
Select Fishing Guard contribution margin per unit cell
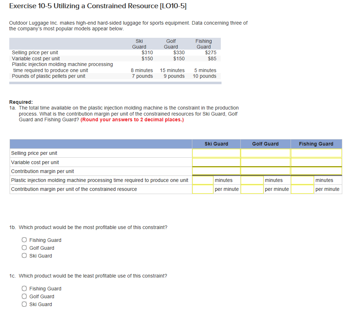[x=316, y=171]
